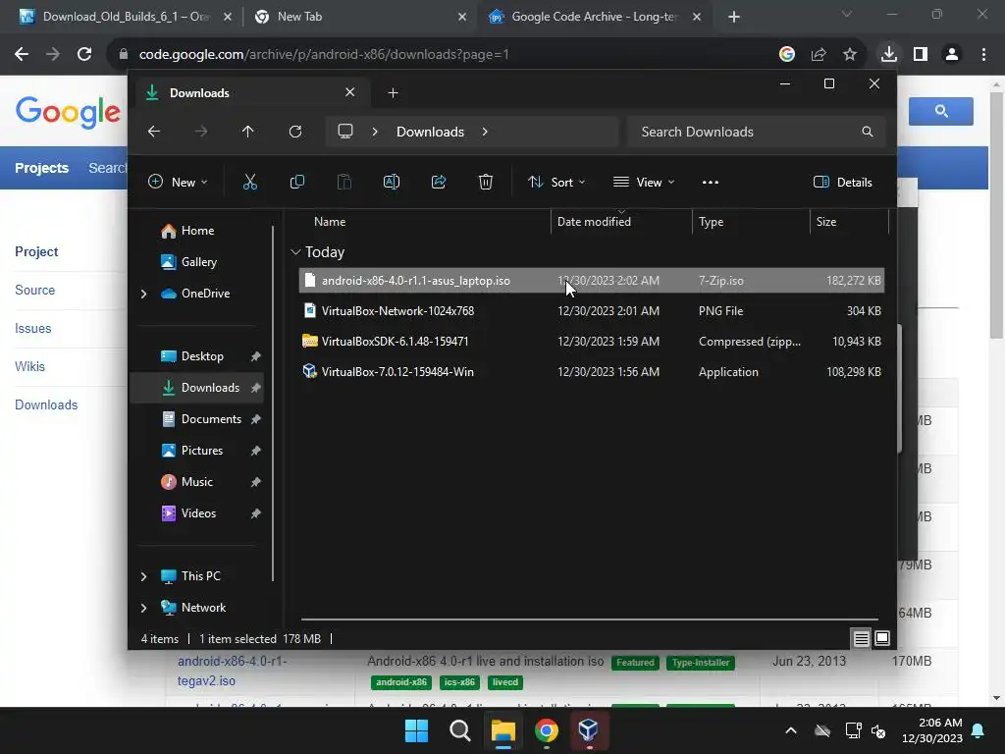Select Google Code Archive tab
1005x754 pixels.
[593, 17]
